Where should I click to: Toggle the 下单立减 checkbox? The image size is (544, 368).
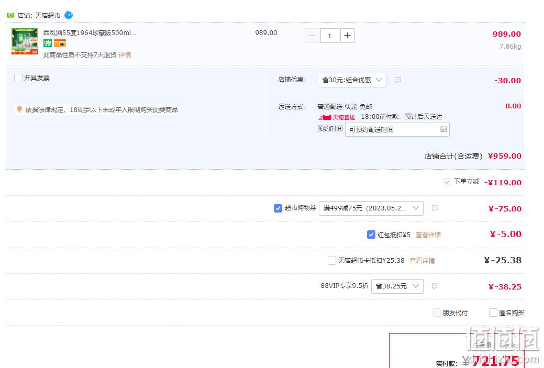(x=447, y=182)
